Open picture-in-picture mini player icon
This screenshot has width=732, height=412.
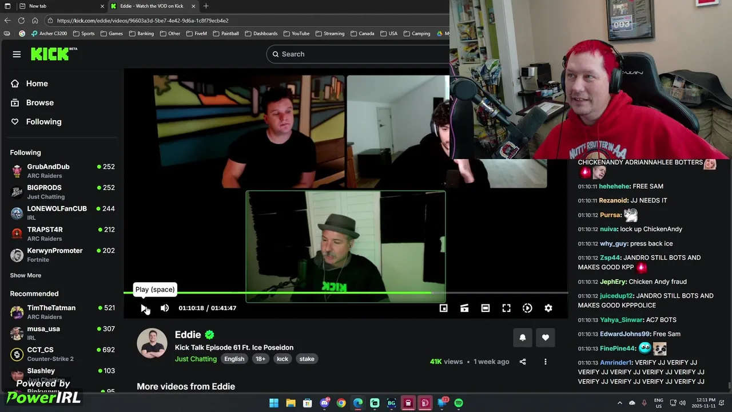443,308
